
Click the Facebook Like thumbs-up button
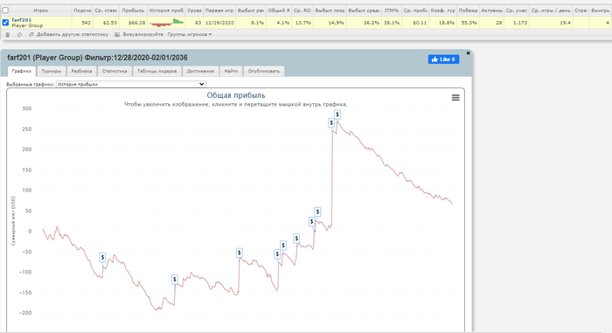point(443,59)
